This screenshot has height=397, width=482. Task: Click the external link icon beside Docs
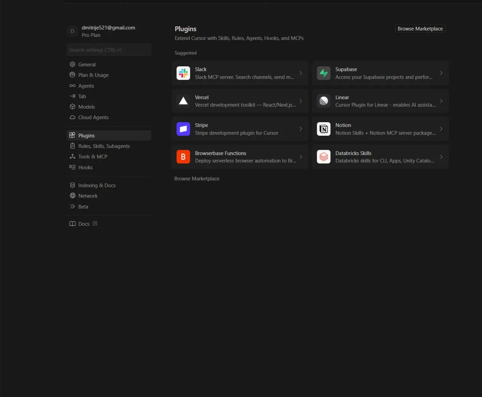click(x=95, y=224)
